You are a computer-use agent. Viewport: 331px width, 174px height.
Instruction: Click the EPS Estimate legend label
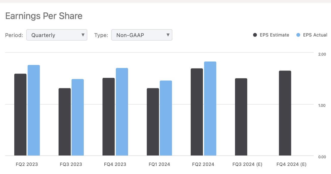[x=274, y=35]
